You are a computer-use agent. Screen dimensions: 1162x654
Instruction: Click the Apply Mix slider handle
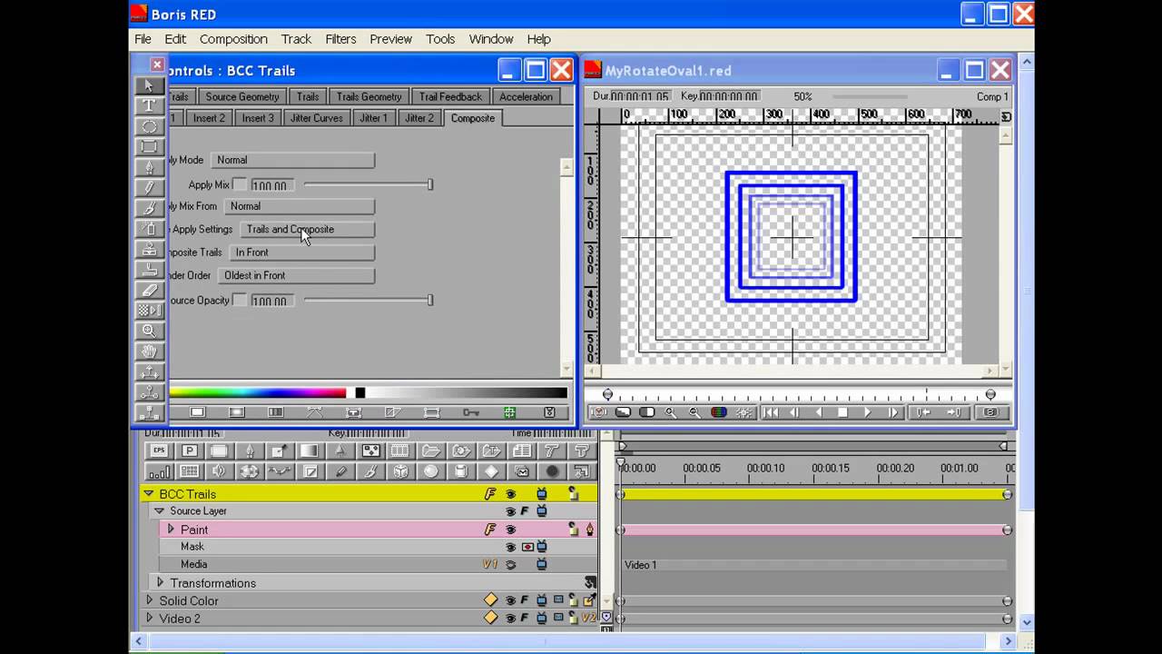pyautogui.click(x=430, y=184)
